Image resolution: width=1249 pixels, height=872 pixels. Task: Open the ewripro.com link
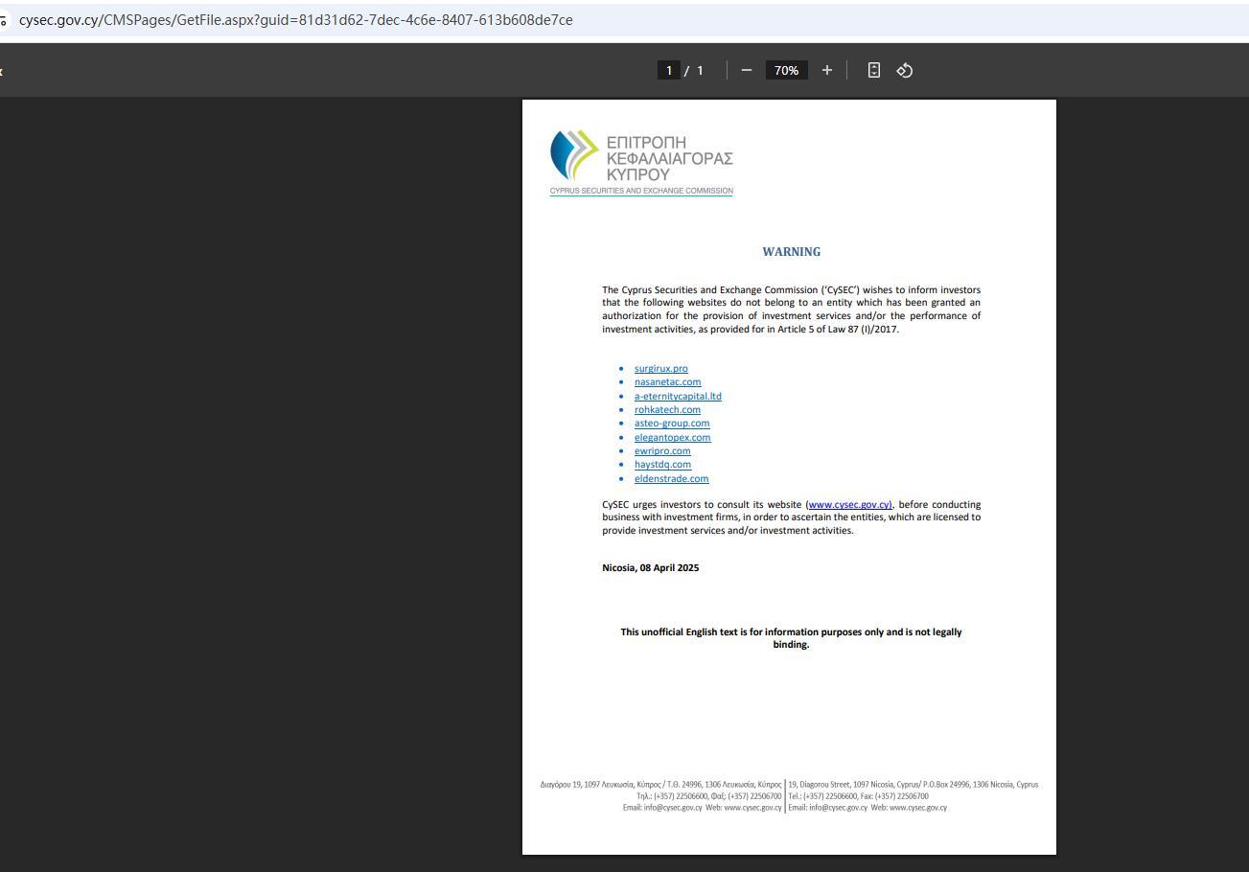point(662,451)
